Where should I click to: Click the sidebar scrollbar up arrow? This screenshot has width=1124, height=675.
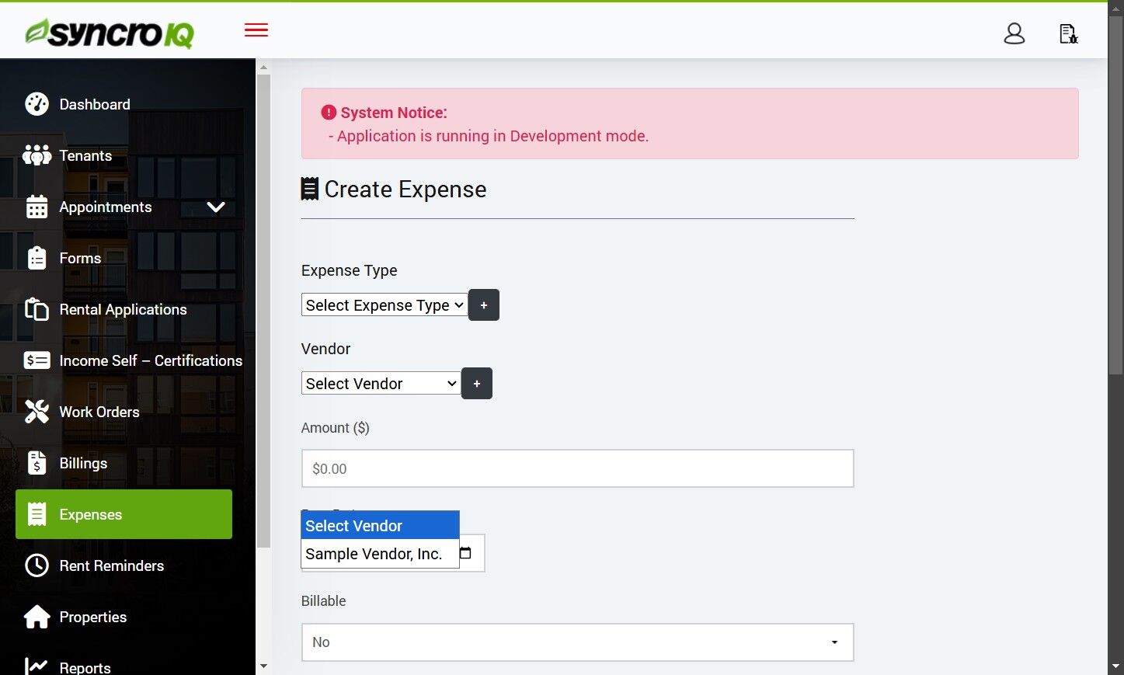pyautogui.click(x=263, y=68)
